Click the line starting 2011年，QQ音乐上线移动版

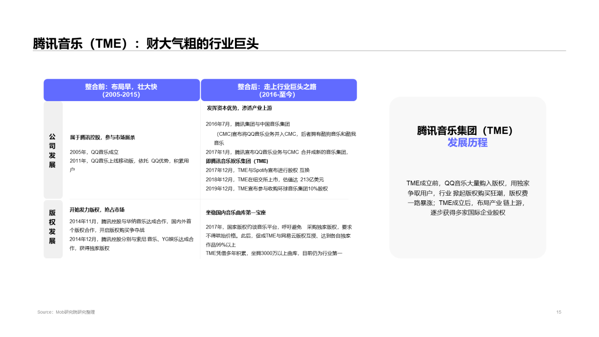tap(129, 165)
